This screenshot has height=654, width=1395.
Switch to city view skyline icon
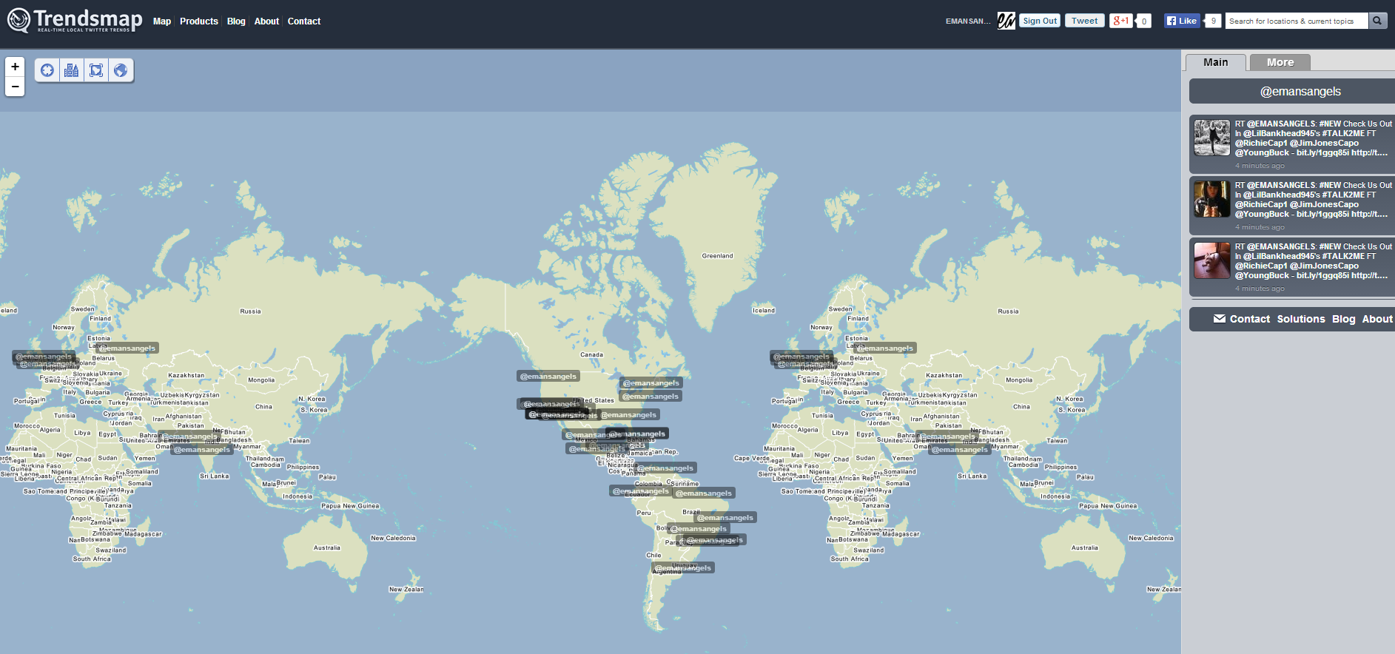(x=72, y=70)
